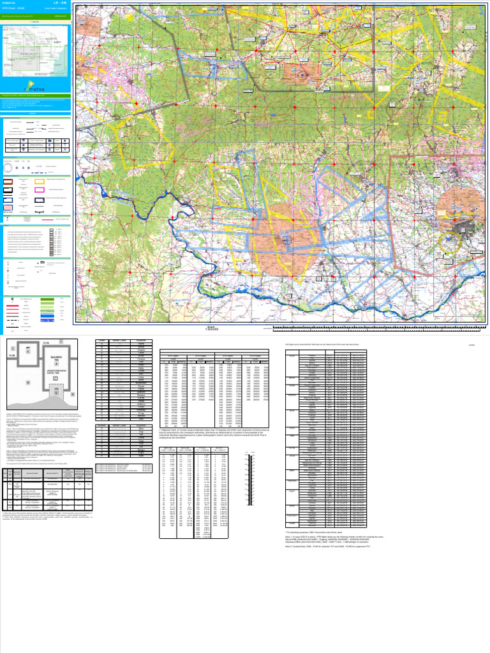Select the yellow rectangle legend symbol

pos(39,182)
